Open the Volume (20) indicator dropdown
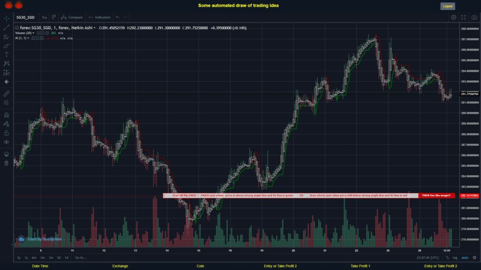481x270 pixels. (x=33, y=33)
